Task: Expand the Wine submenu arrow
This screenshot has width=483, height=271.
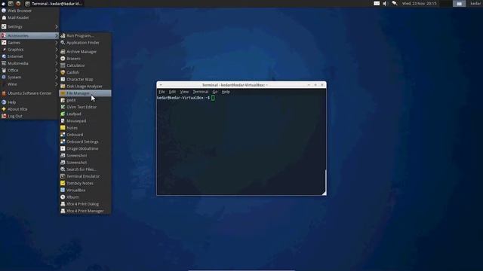Action: coord(57,84)
